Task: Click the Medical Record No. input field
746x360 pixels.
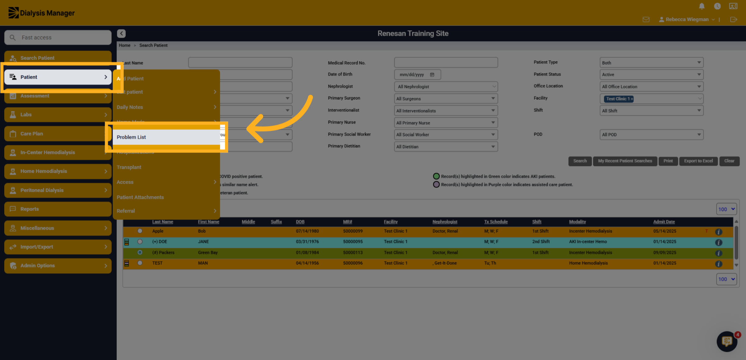Action: point(446,62)
